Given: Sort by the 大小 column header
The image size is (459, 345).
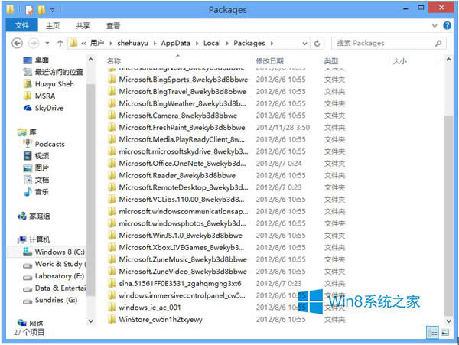Looking at the screenshot, I should [x=399, y=61].
